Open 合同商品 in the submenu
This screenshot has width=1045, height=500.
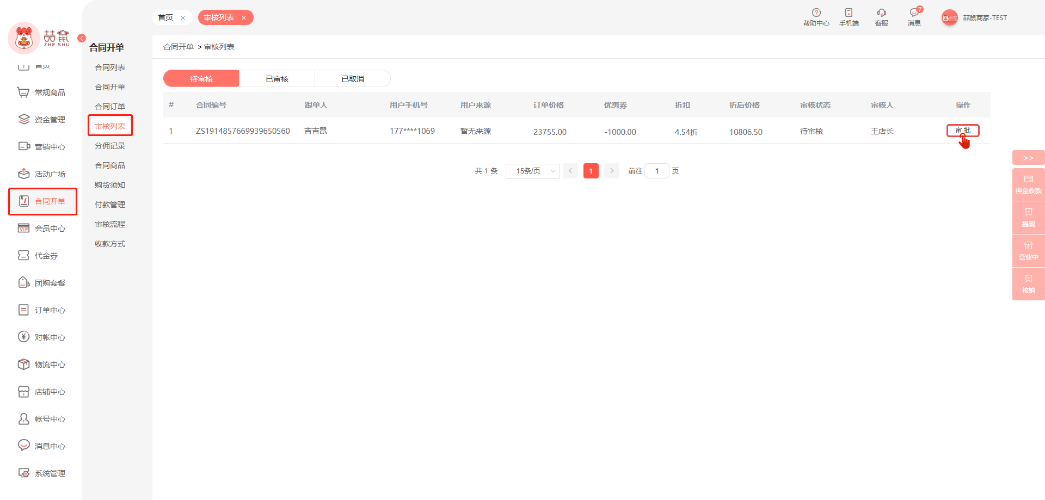coord(110,165)
